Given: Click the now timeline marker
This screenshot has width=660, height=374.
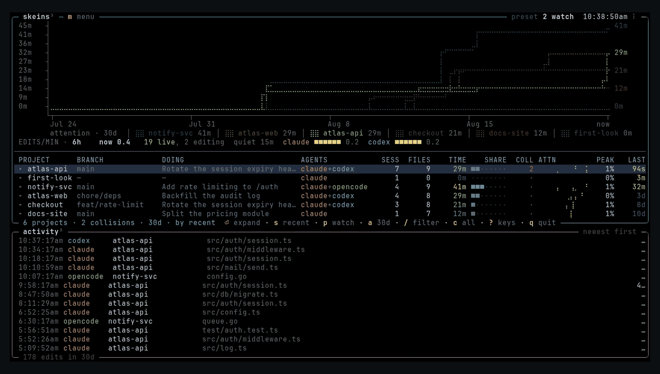Looking at the screenshot, I should click(x=603, y=124).
